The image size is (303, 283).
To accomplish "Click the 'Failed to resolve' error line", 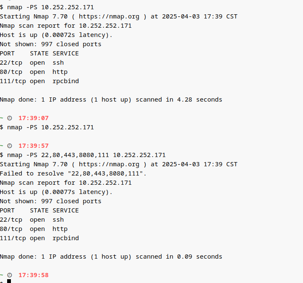I will tap(73, 173).
